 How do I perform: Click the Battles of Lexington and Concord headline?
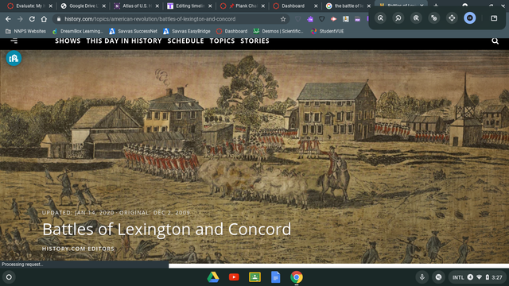coord(167,230)
